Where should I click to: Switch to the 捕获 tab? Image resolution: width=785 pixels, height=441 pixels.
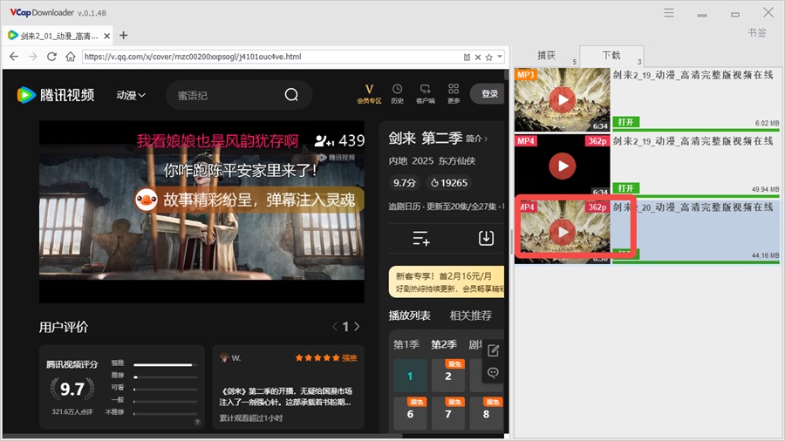[546, 56]
